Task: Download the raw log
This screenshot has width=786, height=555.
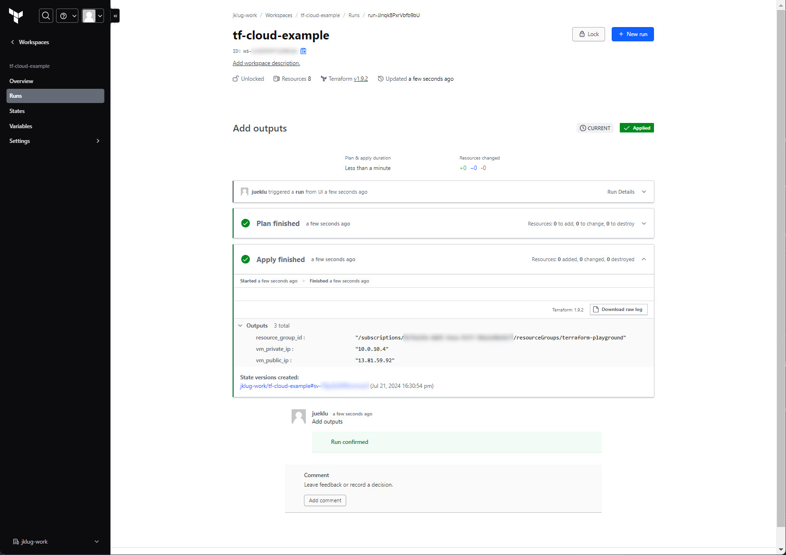Action: pyautogui.click(x=618, y=310)
